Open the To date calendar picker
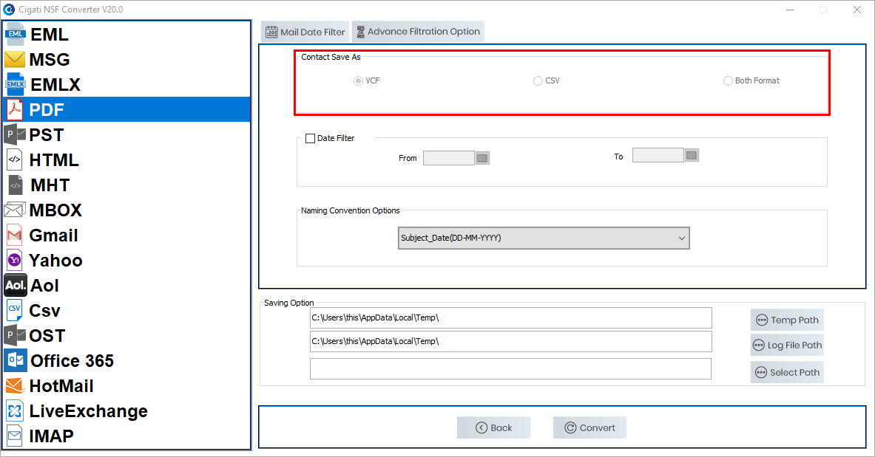The image size is (875, 457). (x=692, y=155)
